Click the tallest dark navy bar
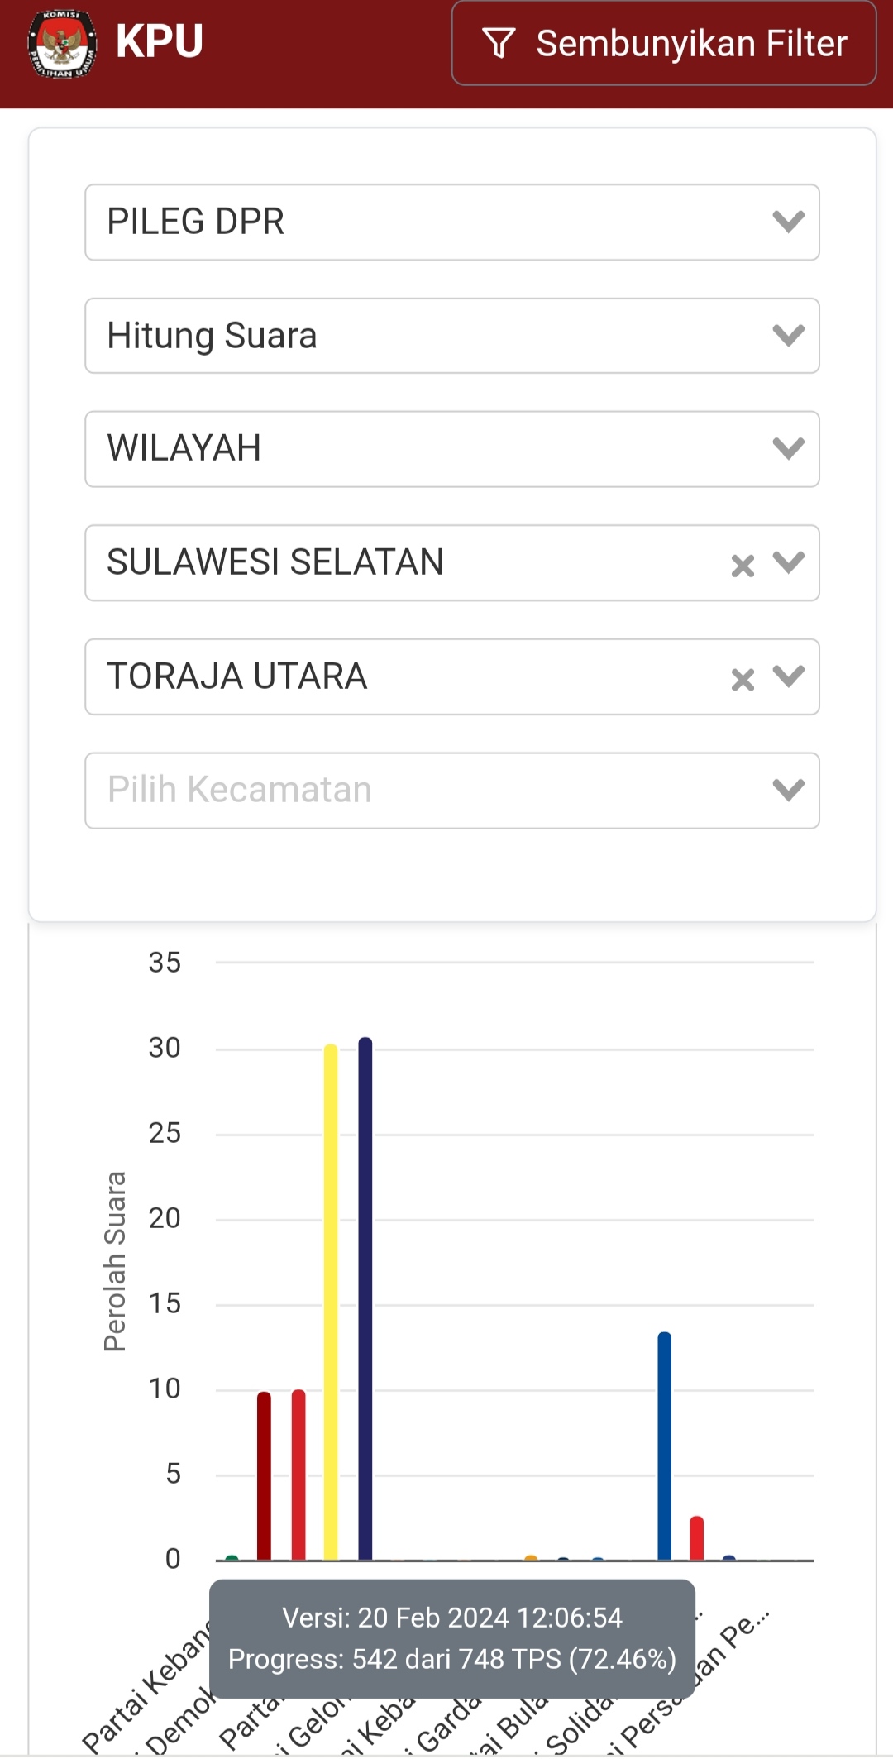Screen dimensions: 893x1759 click(365, 1298)
